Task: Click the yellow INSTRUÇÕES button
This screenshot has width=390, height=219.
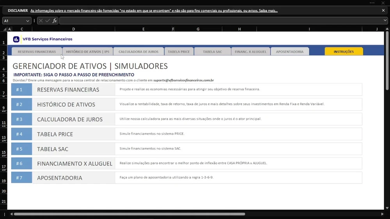Action: pos(344,51)
